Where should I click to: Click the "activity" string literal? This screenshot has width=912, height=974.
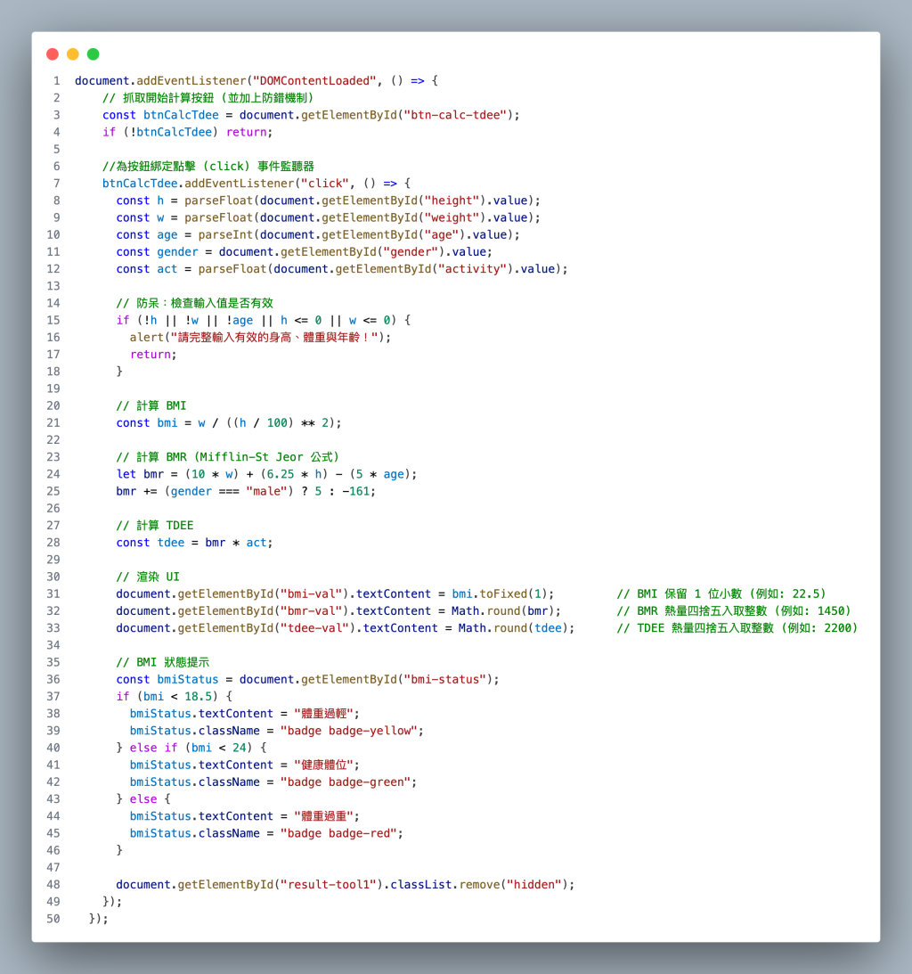(x=472, y=269)
